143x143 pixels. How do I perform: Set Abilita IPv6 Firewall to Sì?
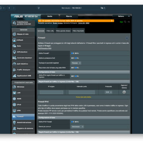pyautogui.click(x=72, y=122)
